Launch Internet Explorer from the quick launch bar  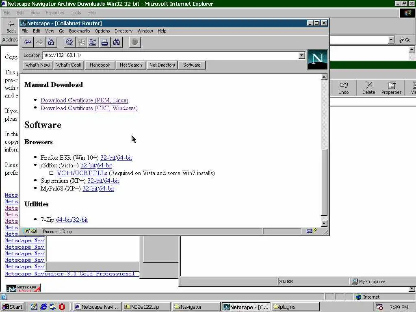(x=43, y=307)
